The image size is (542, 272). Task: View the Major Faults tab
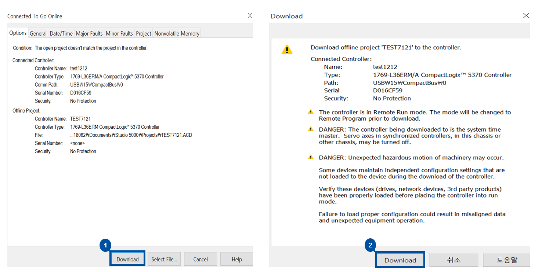pyautogui.click(x=89, y=33)
